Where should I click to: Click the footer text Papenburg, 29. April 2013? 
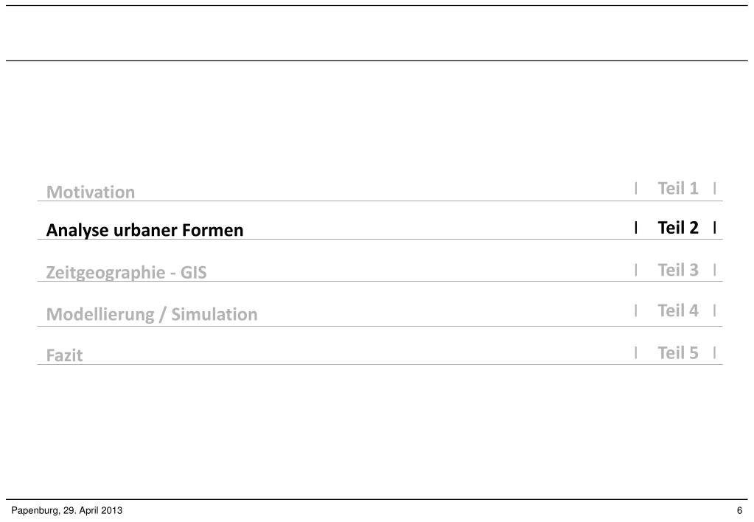pyautogui.click(x=67, y=511)
